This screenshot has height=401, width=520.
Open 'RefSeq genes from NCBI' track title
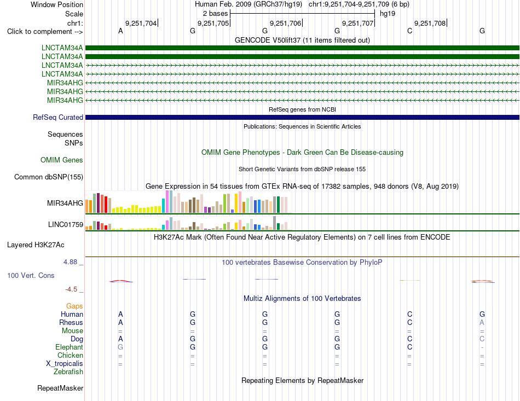tap(302, 109)
